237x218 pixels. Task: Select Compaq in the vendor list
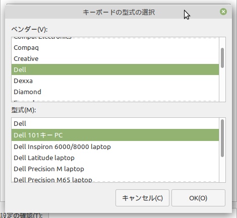click(x=115, y=47)
